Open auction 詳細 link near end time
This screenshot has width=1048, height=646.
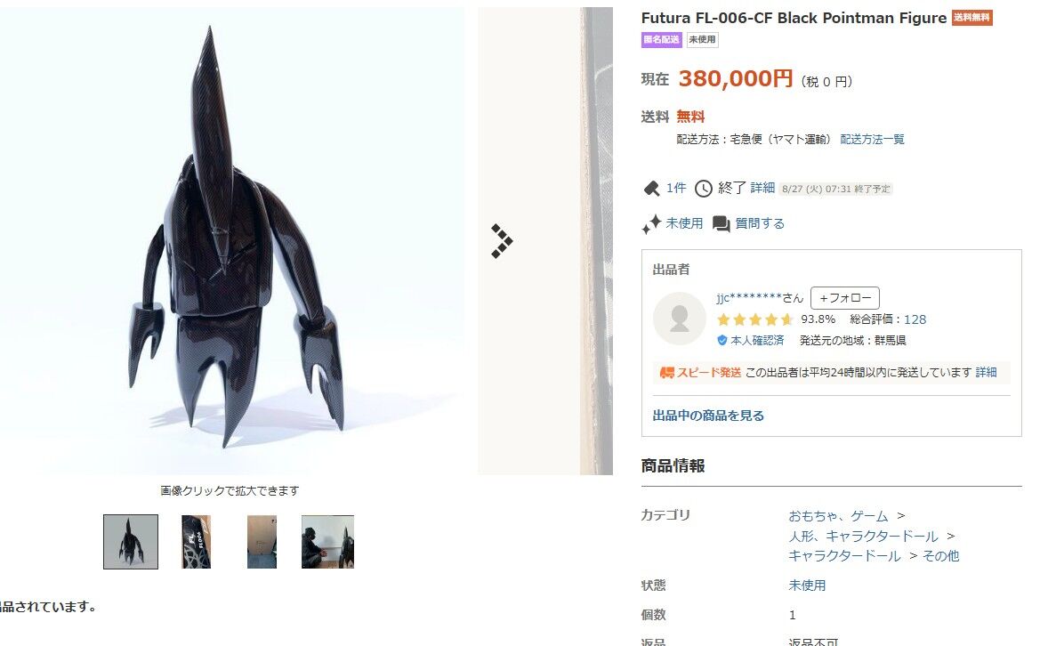[x=762, y=188]
